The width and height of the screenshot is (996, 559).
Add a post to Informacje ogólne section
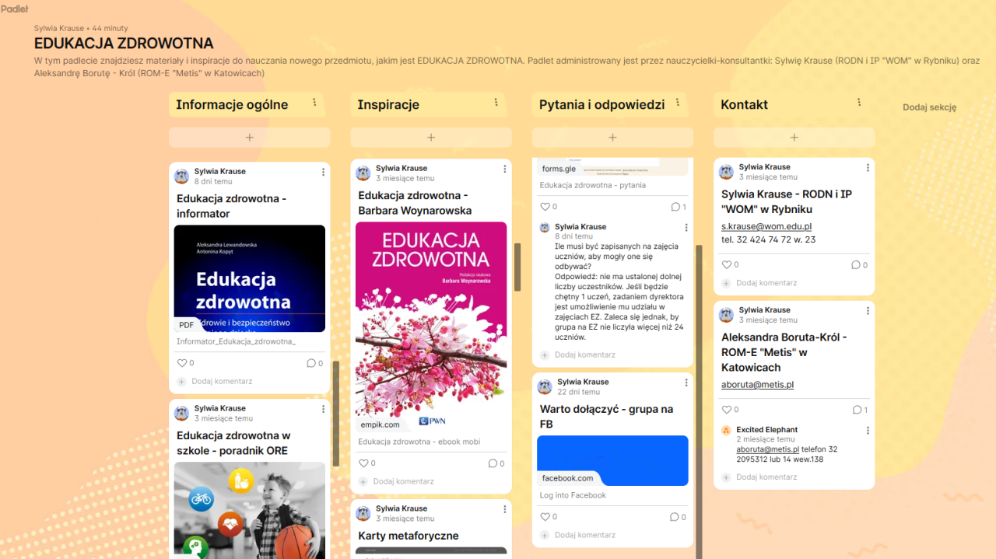coord(250,138)
